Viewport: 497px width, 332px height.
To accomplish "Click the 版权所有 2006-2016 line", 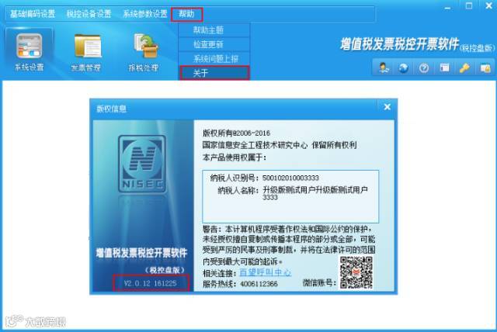I will [x=236, y=133].
